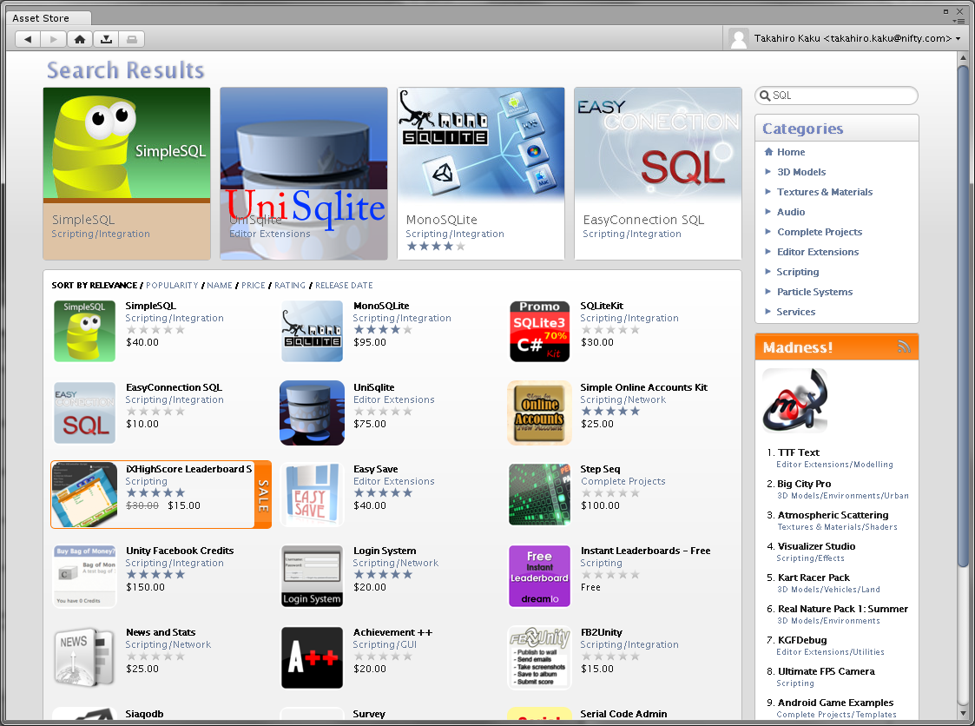
Task: Open the UniSqlite featured banner
Action: [304, 174]
